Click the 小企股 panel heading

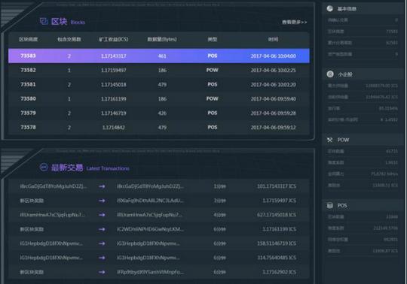345,74
